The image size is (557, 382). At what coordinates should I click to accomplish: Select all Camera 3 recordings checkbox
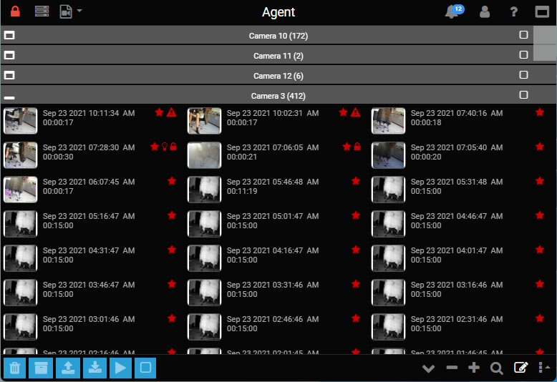pos(523,95)
